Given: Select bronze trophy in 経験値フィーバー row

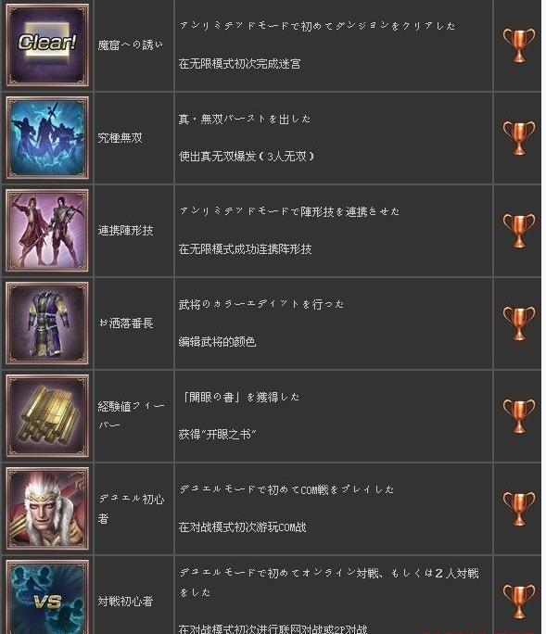Looking at the screenshot, I should coord(519,416).
